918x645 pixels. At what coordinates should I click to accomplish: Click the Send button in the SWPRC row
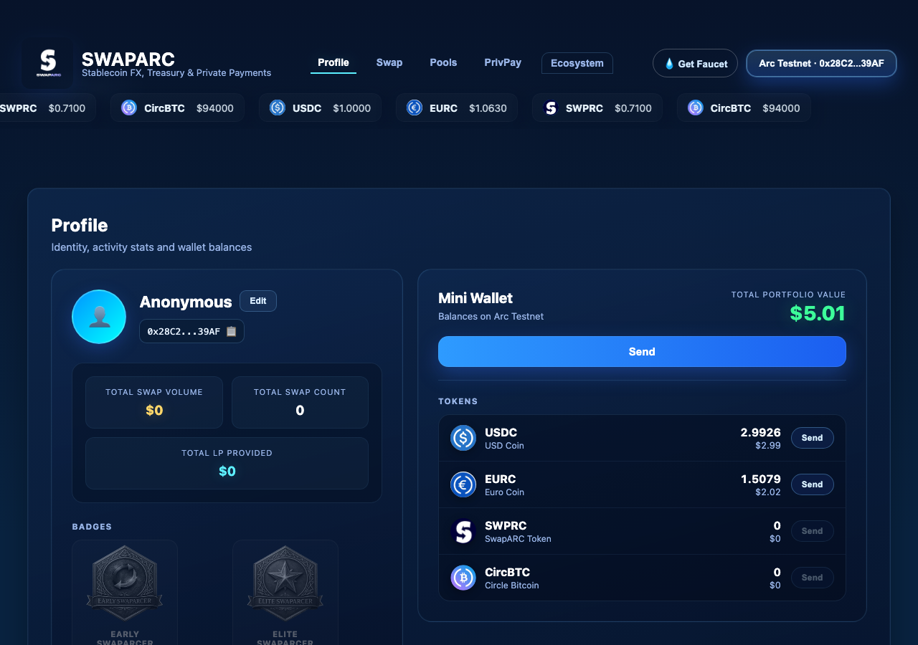(812, 531)
